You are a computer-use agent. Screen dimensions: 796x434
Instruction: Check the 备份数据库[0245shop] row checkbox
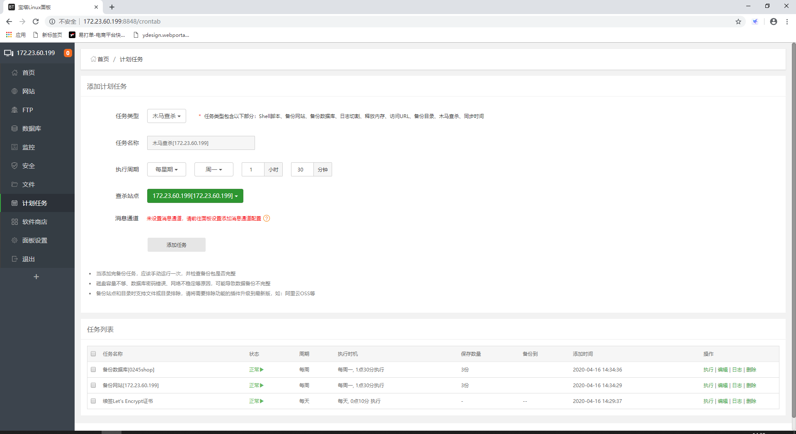93,369
